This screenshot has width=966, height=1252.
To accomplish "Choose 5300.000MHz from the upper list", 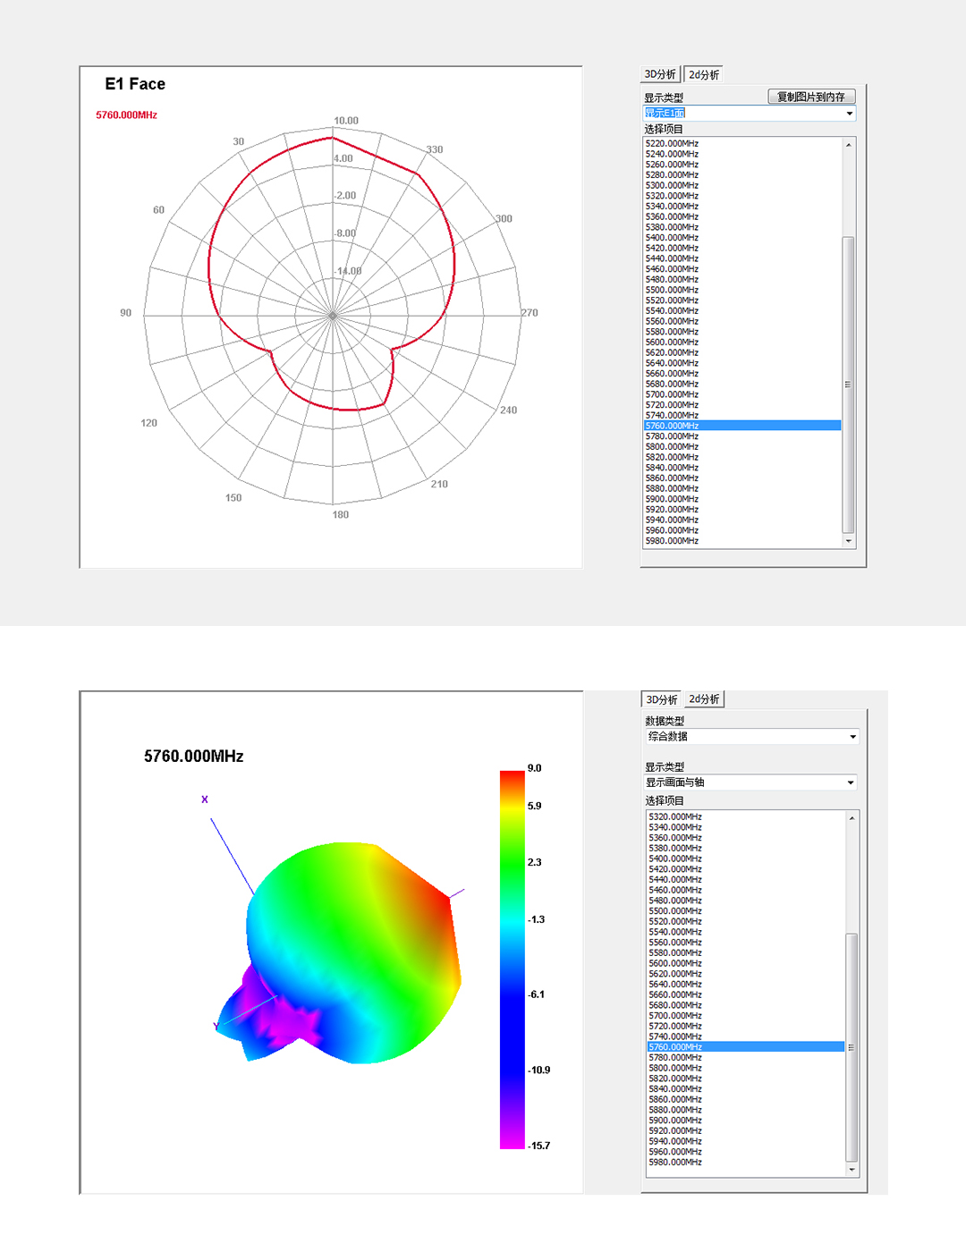I will pos(672,185).
